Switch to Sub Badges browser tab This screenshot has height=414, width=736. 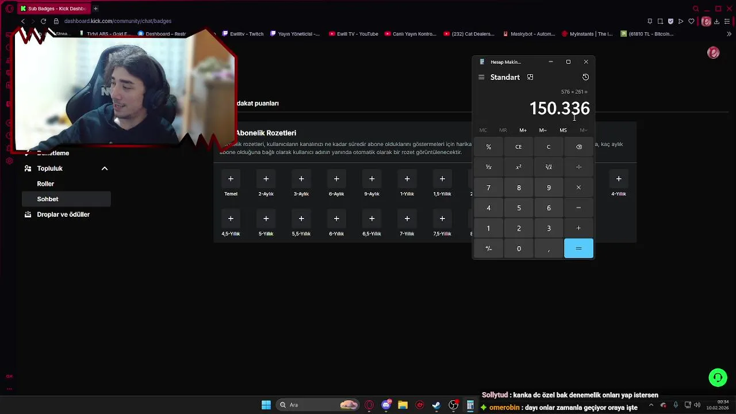coord(53,9)
